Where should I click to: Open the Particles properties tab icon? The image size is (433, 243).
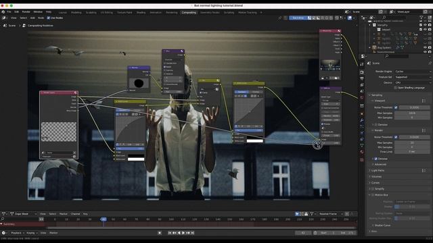362,126
